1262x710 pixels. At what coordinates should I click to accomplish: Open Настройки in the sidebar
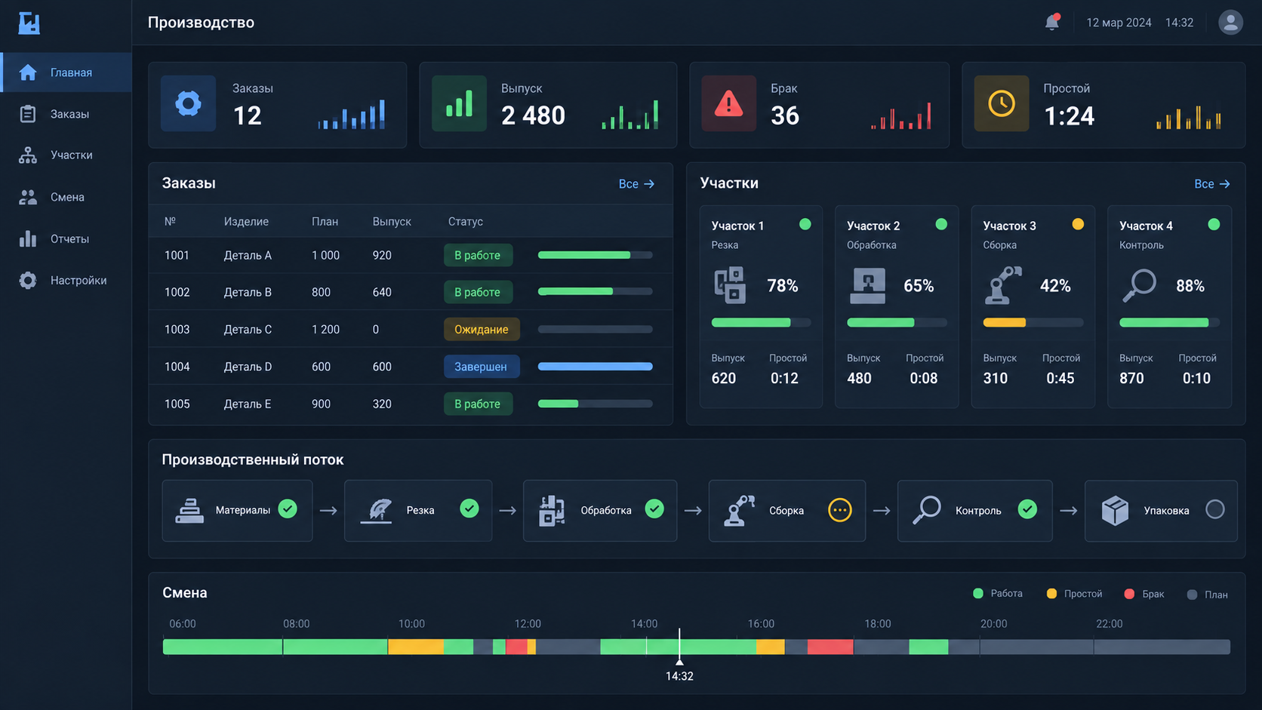(x=66, y=280)
